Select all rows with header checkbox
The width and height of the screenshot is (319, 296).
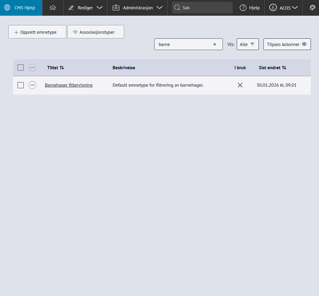pos(21,68)
